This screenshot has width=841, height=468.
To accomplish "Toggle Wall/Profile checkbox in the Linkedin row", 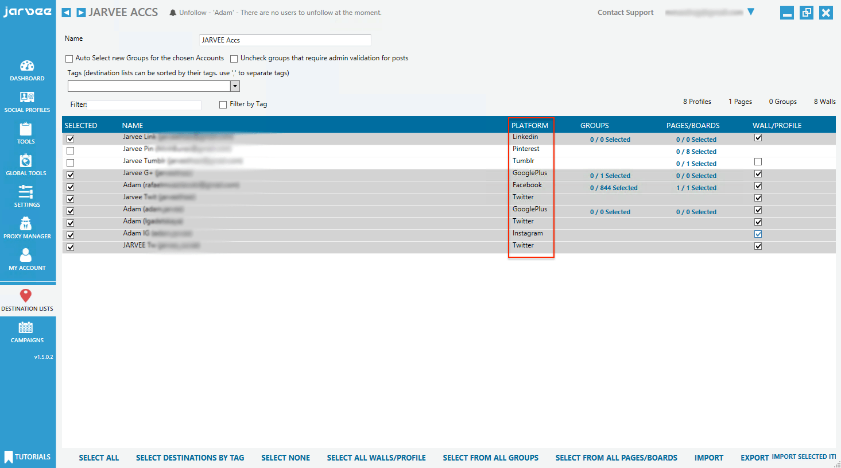I will 758,138.
